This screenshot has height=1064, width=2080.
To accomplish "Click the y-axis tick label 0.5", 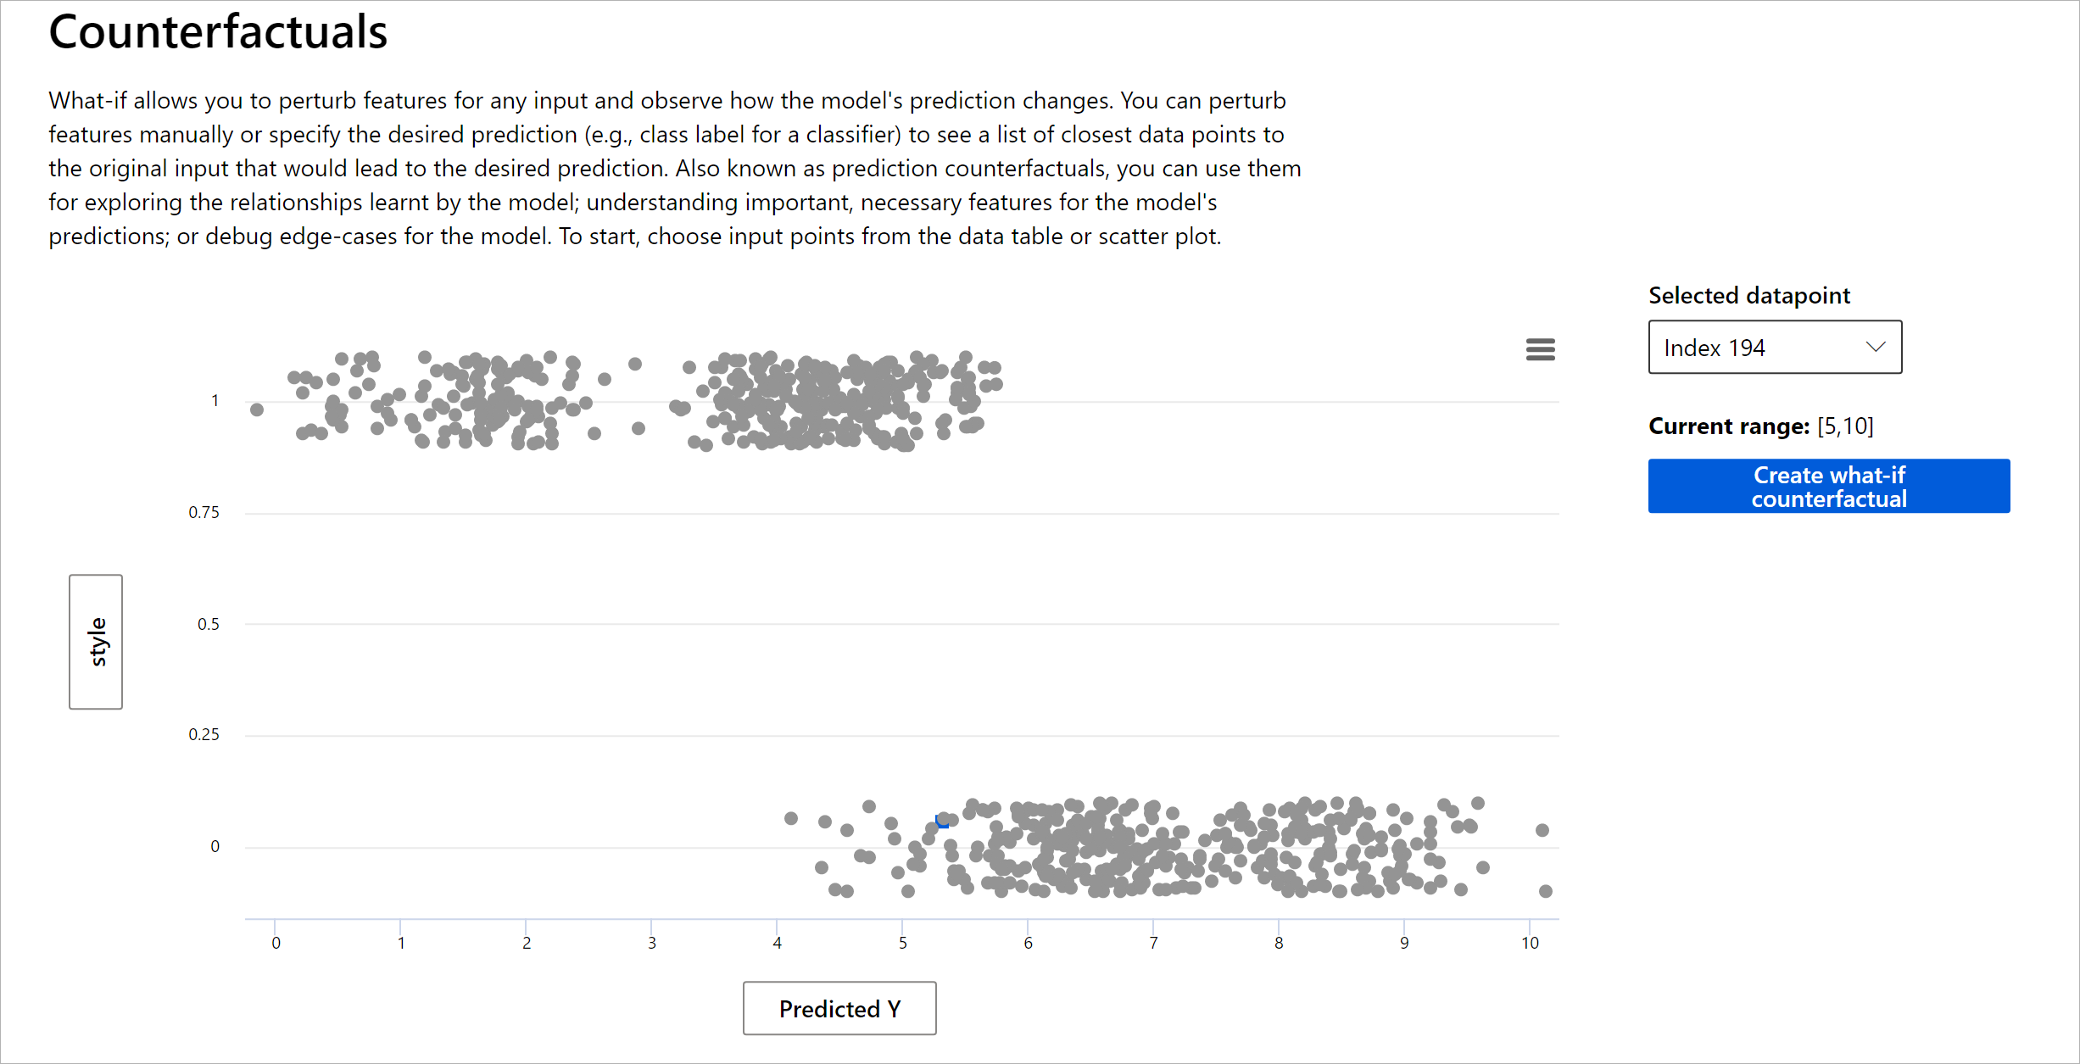I will [209, 624].
